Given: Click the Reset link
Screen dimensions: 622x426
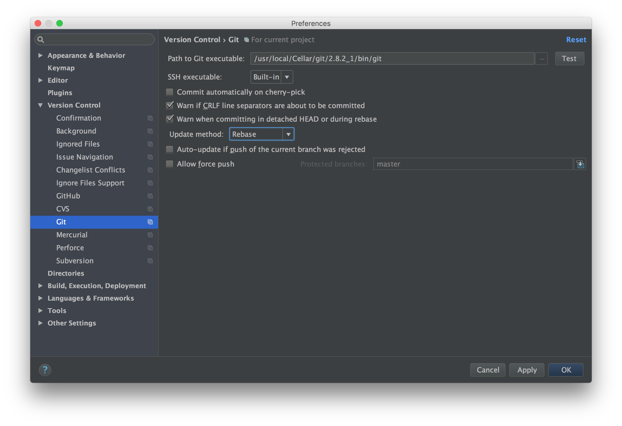Looking at the screenshot, I should [576, 40].
